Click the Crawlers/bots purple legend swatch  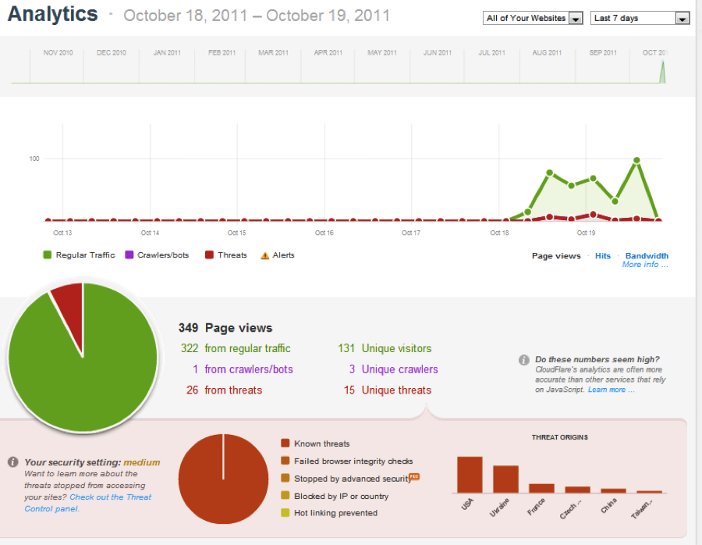129,255
